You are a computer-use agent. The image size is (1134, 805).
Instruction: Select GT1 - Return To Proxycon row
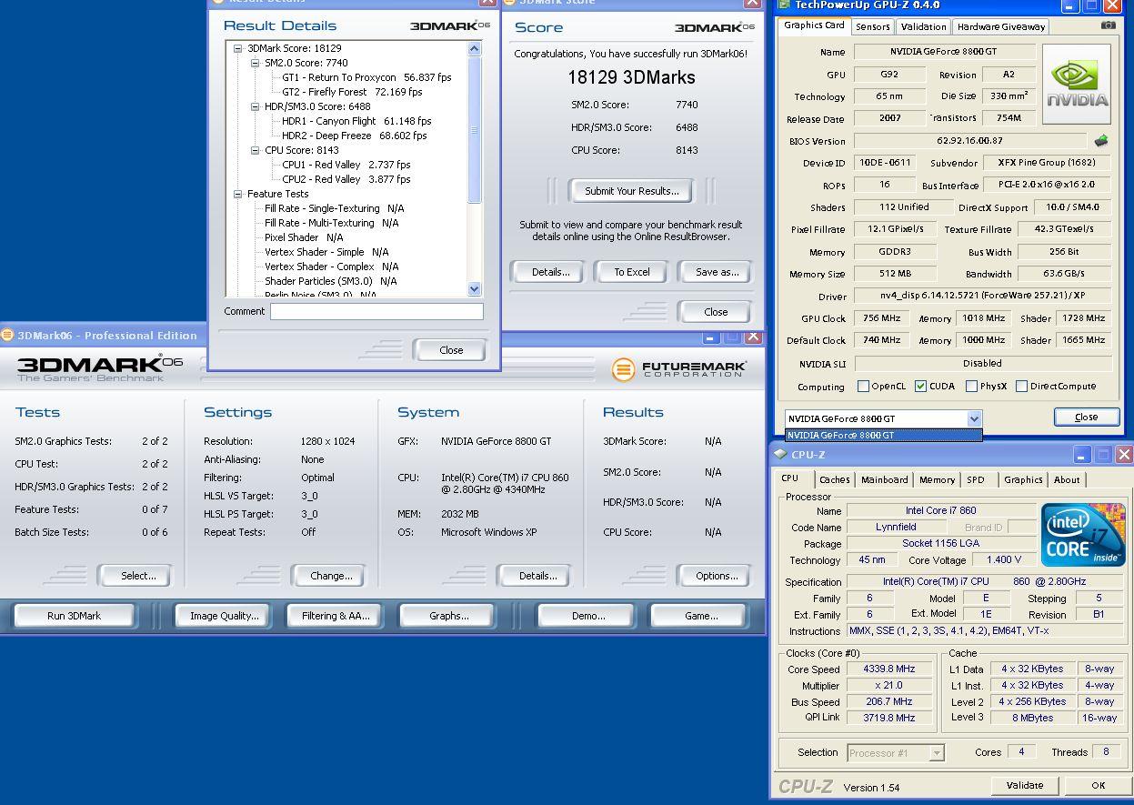[366, 77]
